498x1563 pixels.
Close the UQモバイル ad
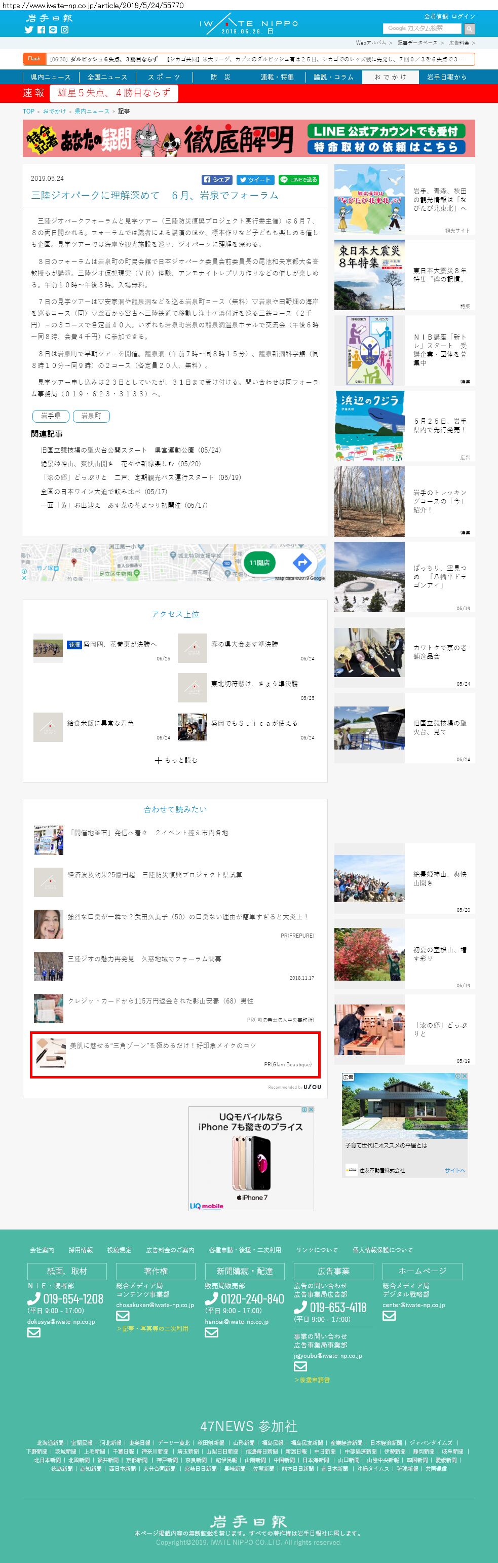pyautogui.click(x=311, y=1109)
